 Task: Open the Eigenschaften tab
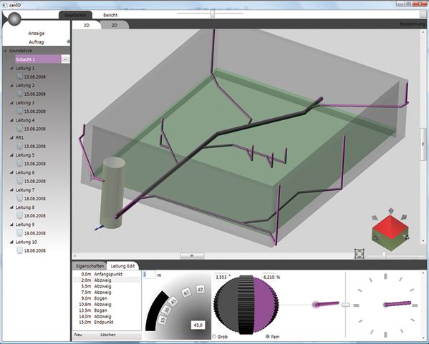90,266
